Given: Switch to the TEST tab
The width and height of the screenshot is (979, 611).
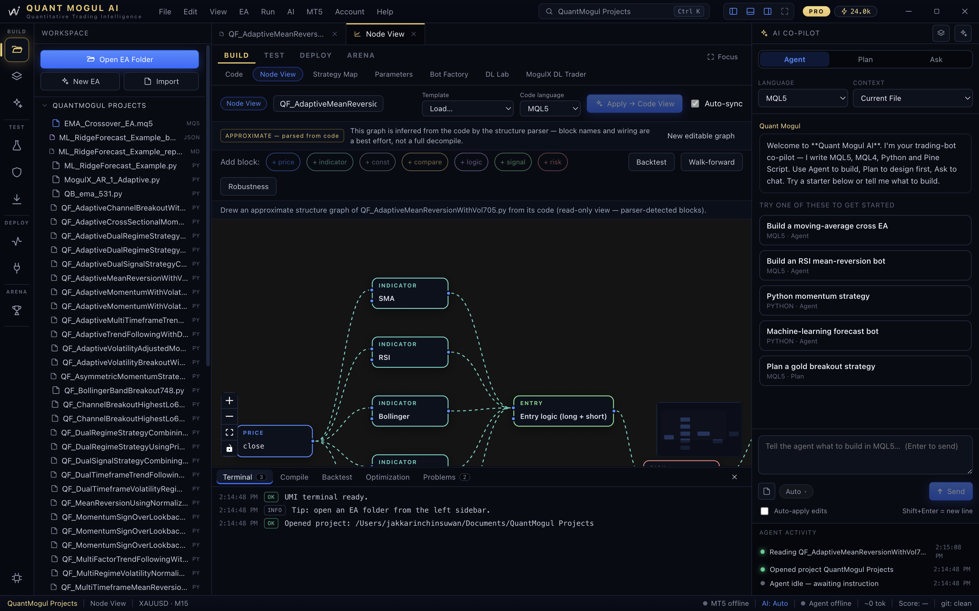Looking at the screenshot, I should 274,55.
